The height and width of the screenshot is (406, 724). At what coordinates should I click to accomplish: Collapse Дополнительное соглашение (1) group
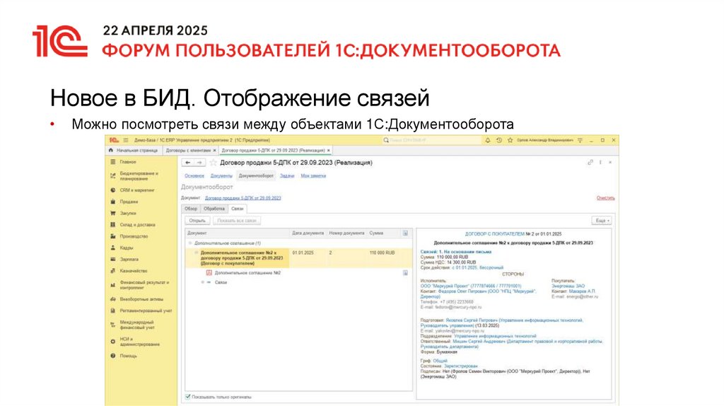pyautogui.click(x=190, y=243)
